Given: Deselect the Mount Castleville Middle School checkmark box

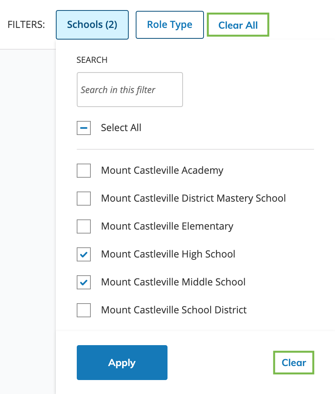Looking at the screenshot, I should coord(84,282).
